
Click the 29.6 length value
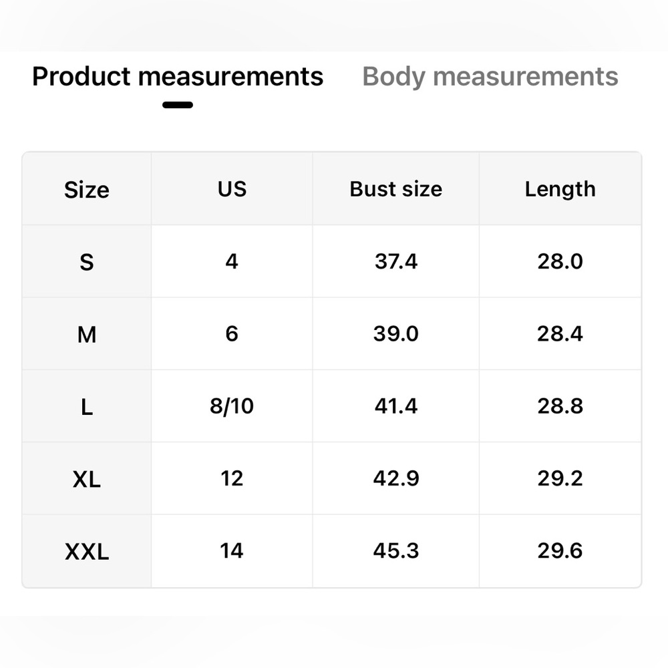560,551
